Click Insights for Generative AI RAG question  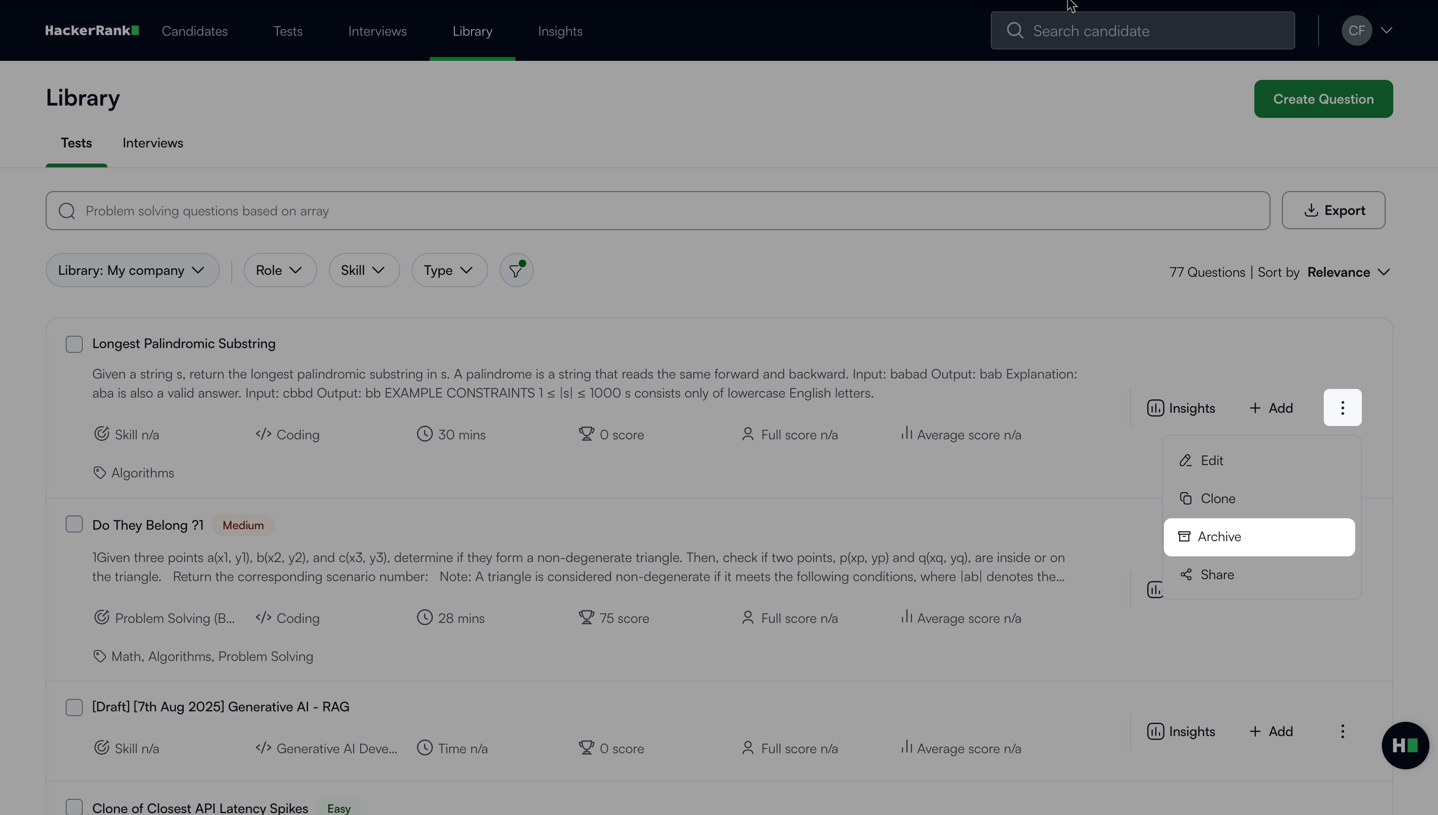(1181, 731)
